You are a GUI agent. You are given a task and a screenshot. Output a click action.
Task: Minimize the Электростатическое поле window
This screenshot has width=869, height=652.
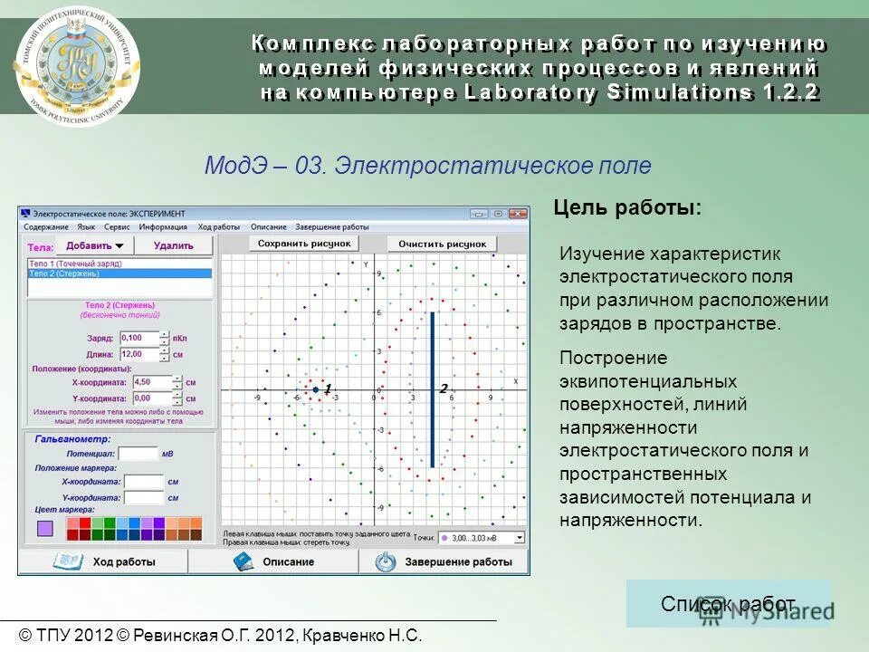[479, 214]
